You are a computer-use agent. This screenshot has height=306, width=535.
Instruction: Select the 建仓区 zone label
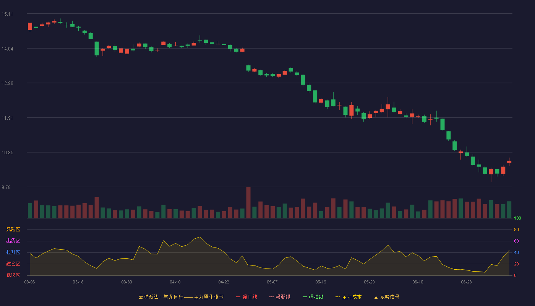pyautogui.click(x=13, y=264)
